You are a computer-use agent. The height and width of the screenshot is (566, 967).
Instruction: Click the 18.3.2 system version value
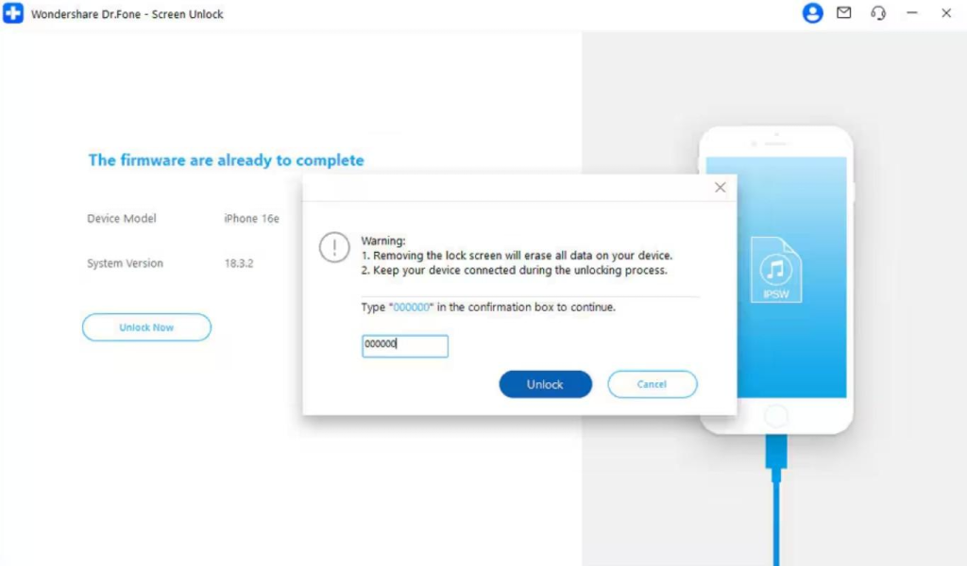tap(239, 263)
